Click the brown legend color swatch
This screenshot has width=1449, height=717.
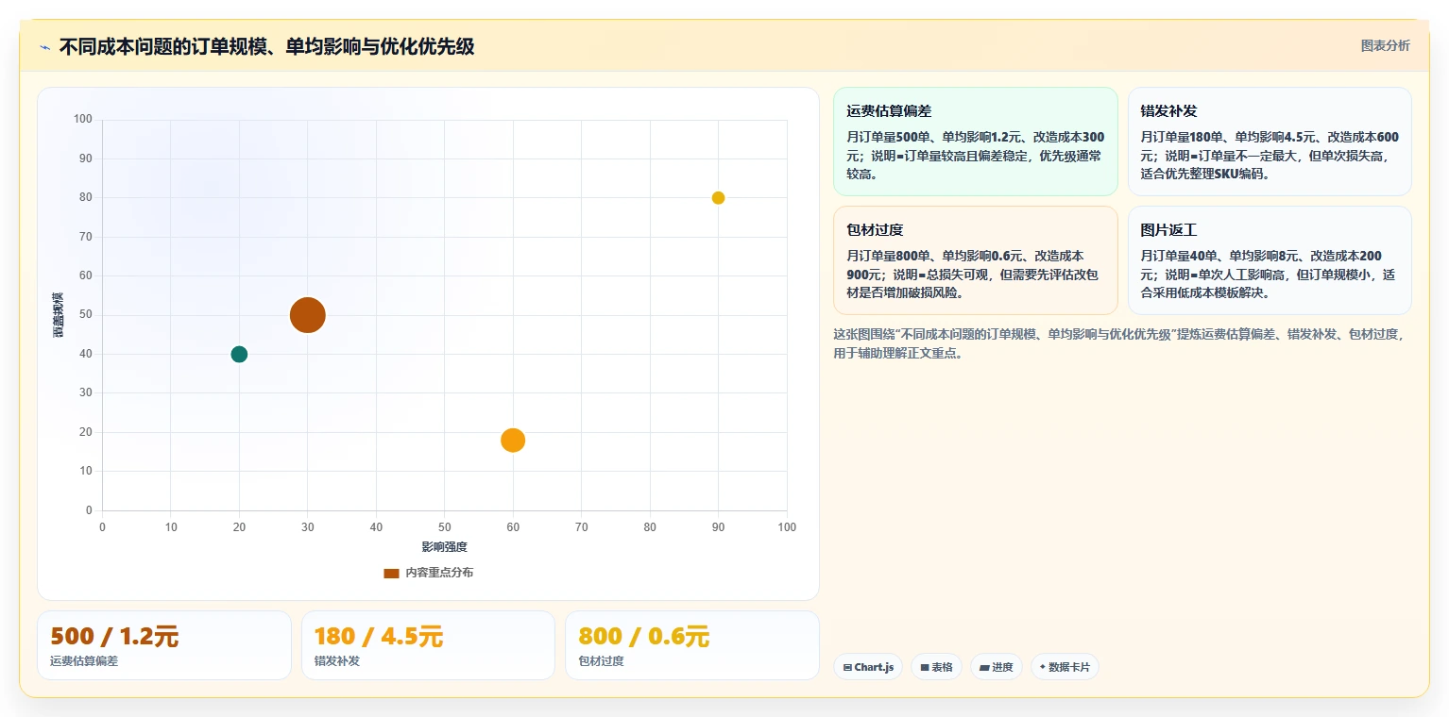(x=391, y=573)
